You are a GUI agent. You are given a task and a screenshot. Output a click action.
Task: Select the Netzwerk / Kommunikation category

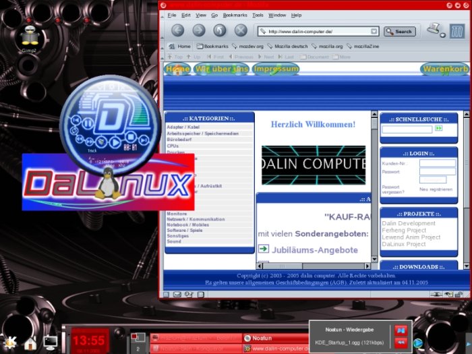pyautogui.click(x=196, y=219)
